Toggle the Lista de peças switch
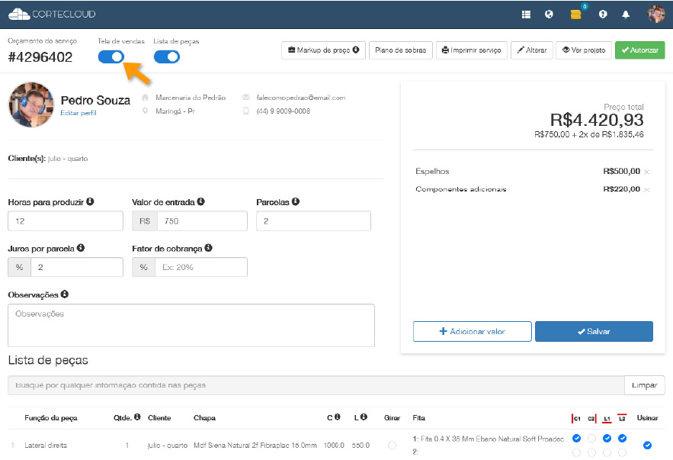The image size is (673, 460). tap(167, 56)
